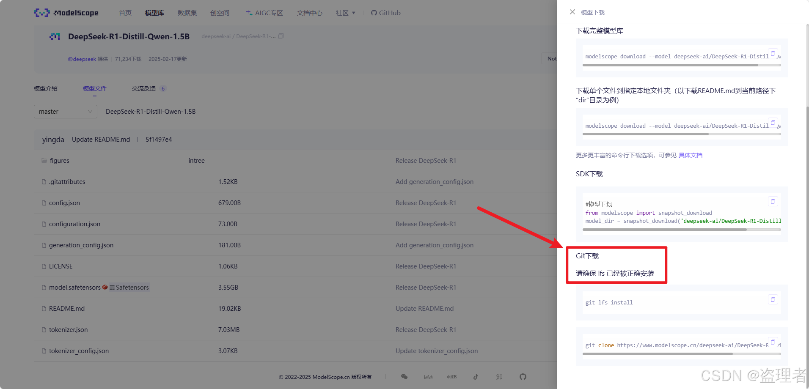Click the Bilibili icon in footer
This screenshot has height=389, width=809.
coord(428,377)
